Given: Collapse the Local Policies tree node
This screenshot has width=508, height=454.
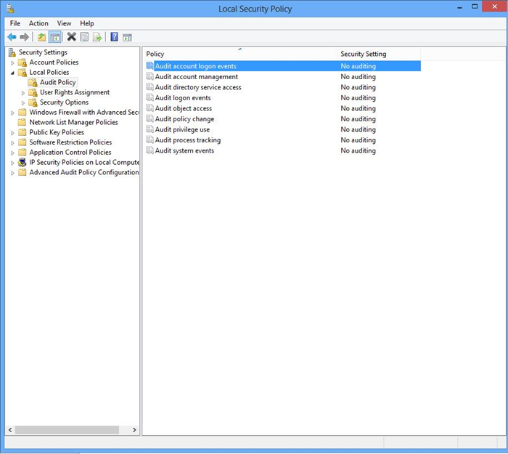Looking at the screenshot, I should 12,73.
